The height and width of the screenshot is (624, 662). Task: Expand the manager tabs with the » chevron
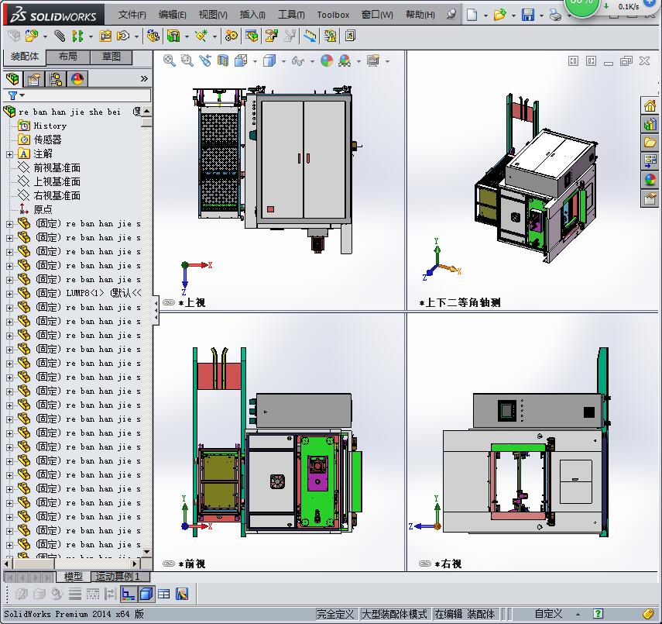click(144, 78)
